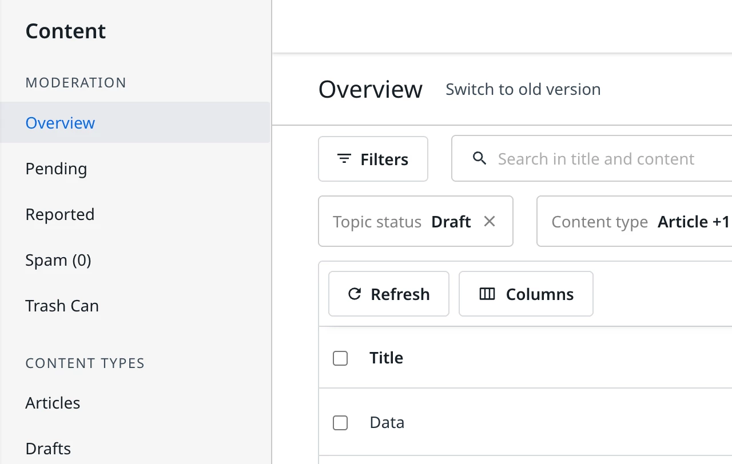Open the Filters panel

pyautogui.click(x=373, y=159)
